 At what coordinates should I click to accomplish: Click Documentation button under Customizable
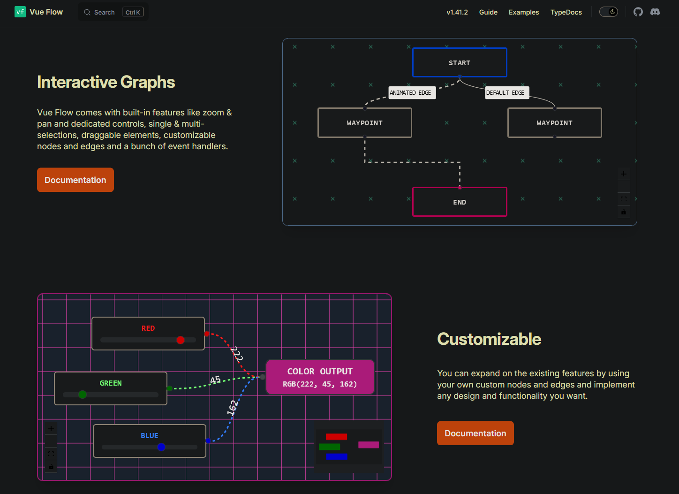[x=475, y=433]
